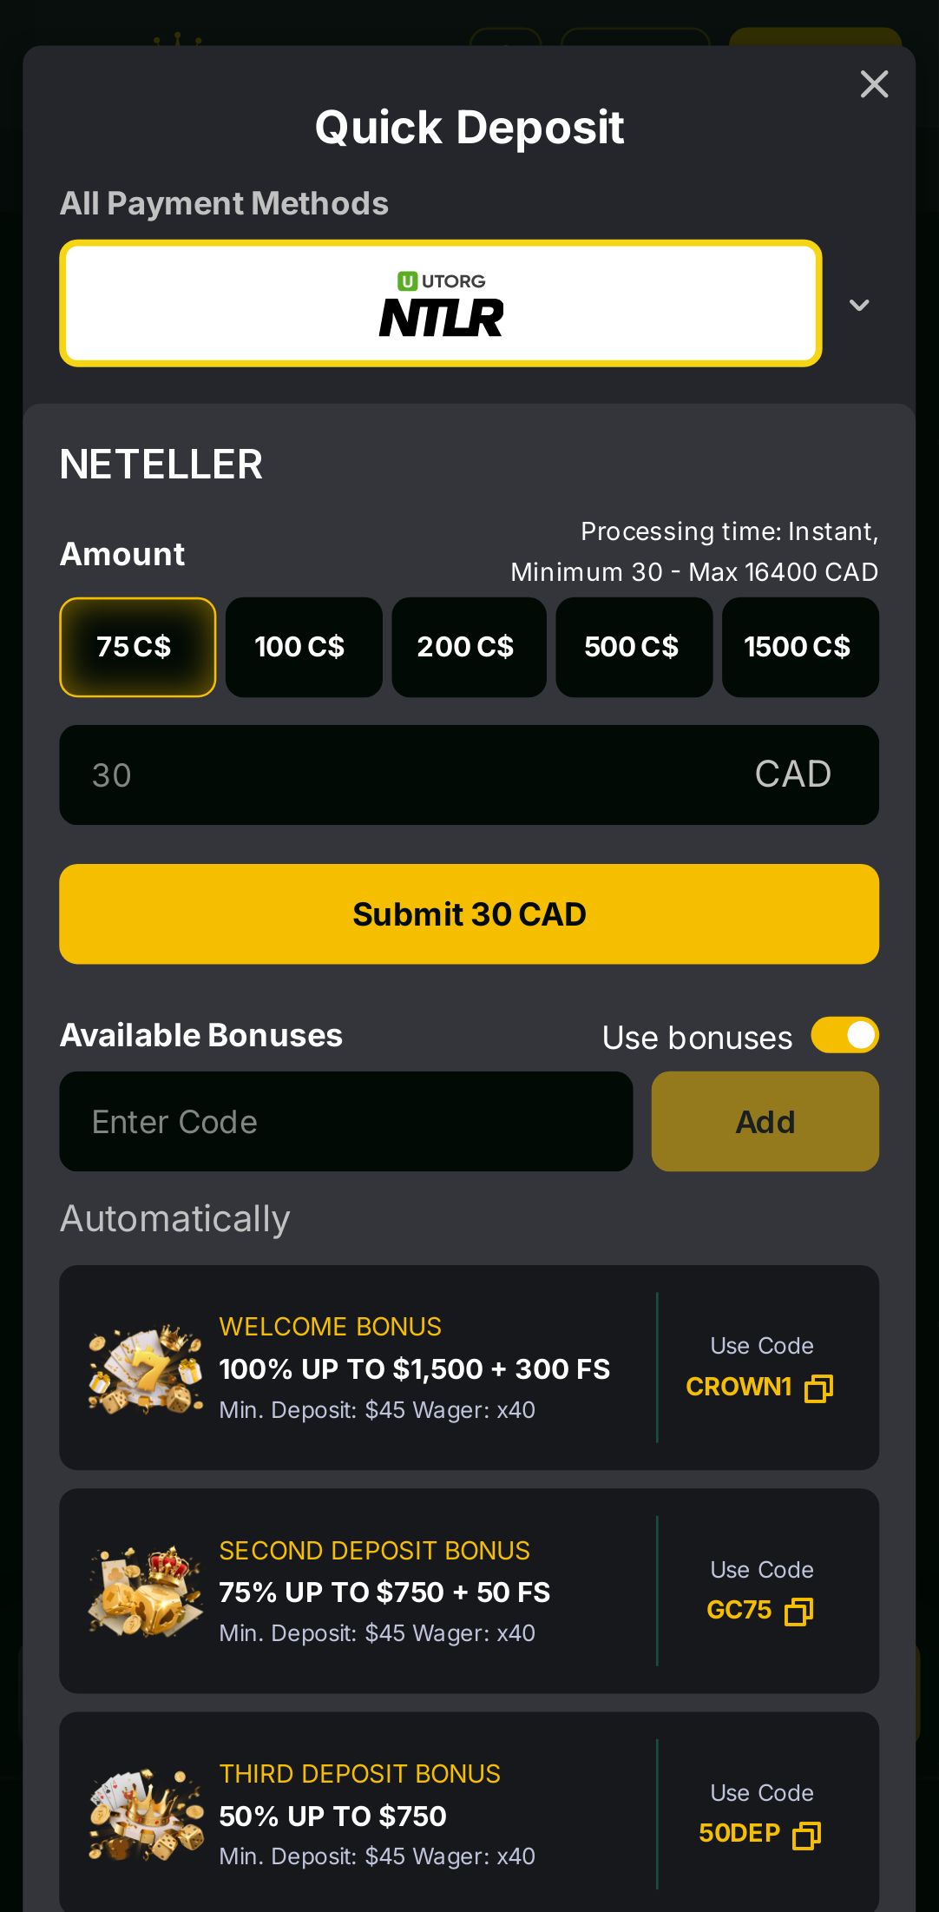Screen dimensions: 939x1912
Task: Toggle the Use bonuses switch
Action: (844, 1035)
